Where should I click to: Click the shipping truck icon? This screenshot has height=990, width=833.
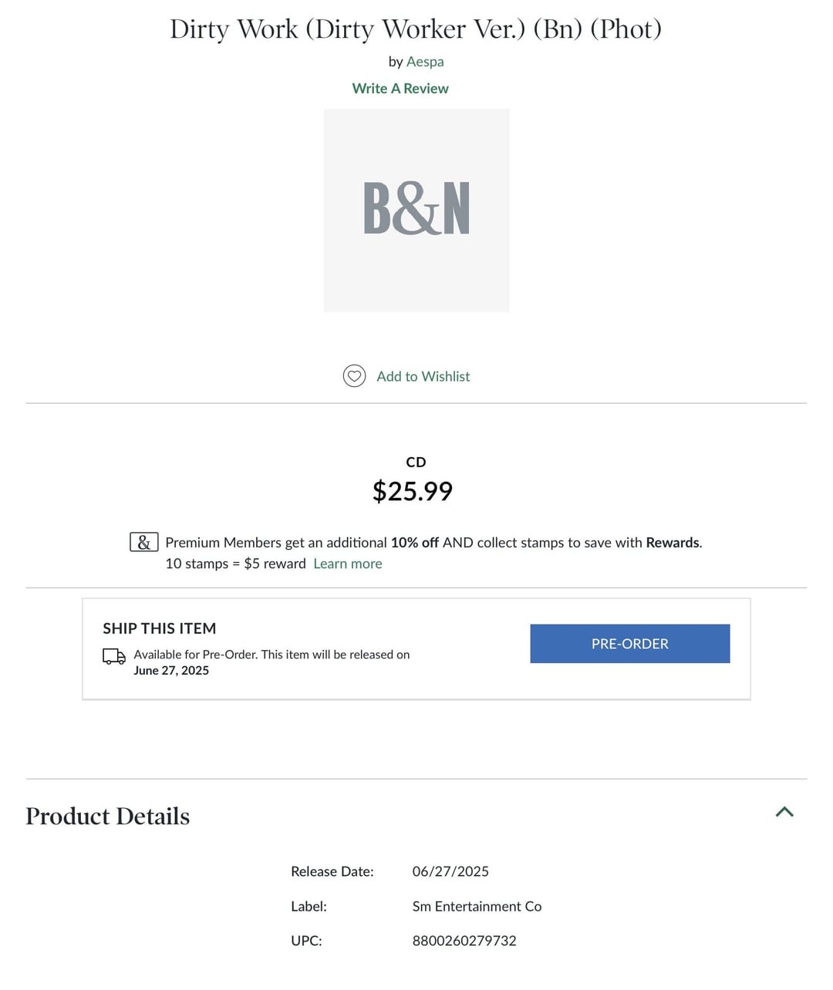coord(113,657)
